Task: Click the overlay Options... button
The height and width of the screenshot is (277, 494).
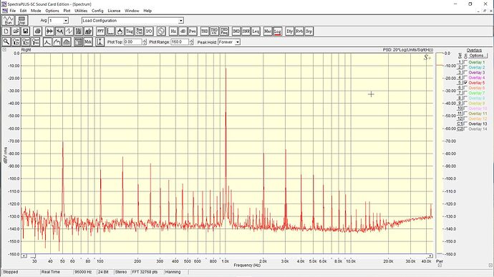Action: (478, 56)
